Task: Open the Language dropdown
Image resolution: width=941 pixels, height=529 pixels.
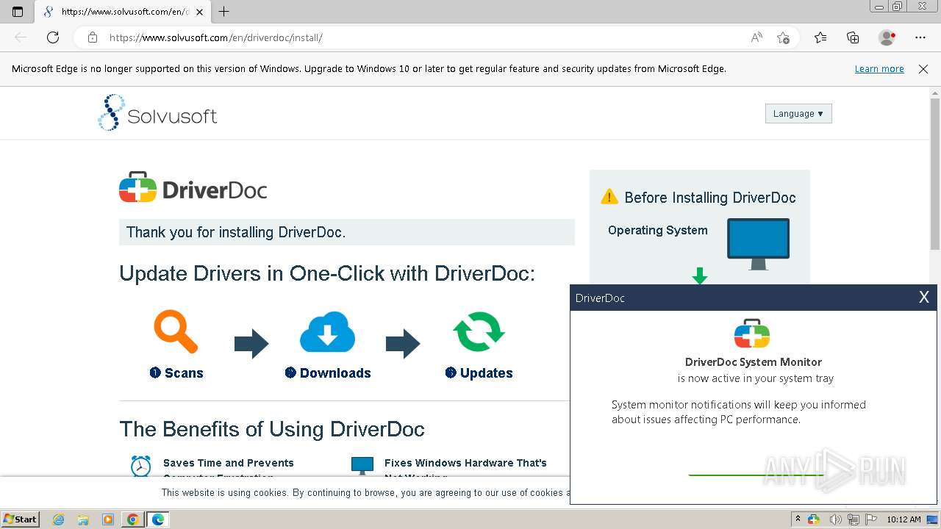Action: pyautogui.click(x=798, y=114)
